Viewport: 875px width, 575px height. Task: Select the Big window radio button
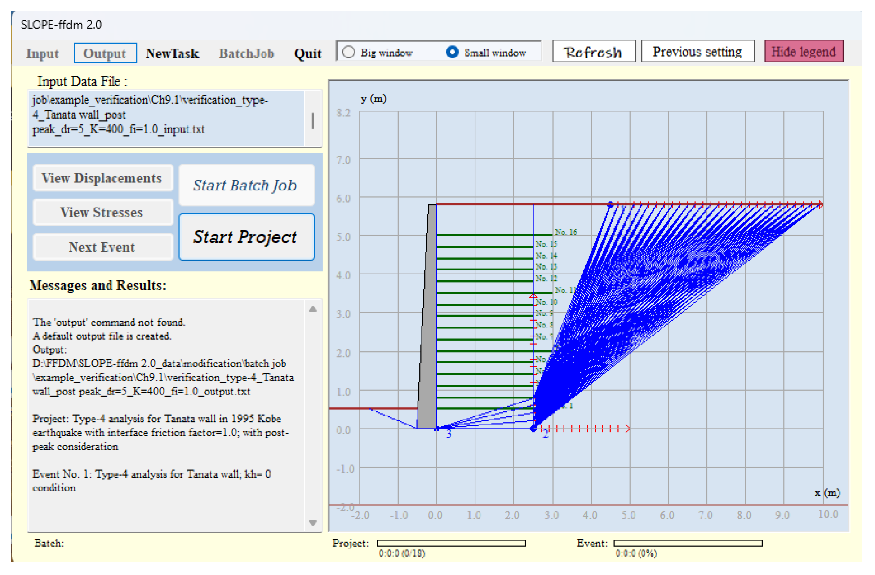point(348,52)
